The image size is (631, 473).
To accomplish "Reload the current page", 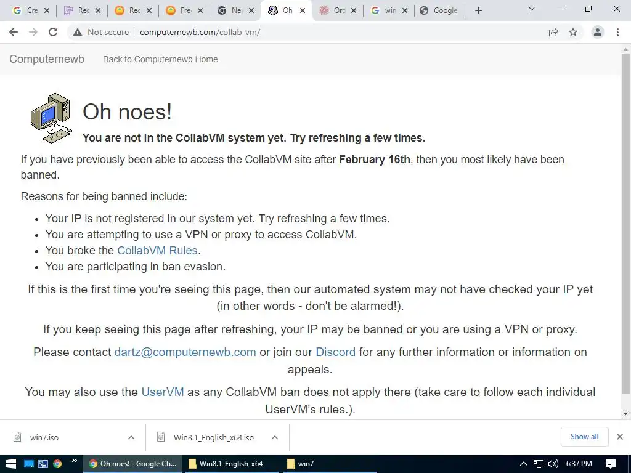I will pos(53,32).
